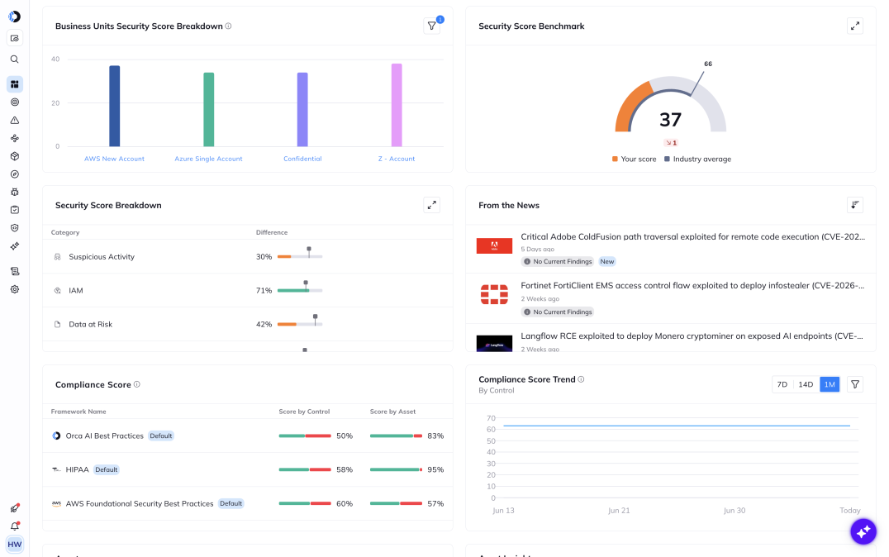Open the Adobe ColdFusion path traversal news item
This screenshot has height=557, width=889.
[x=693, y=237]
